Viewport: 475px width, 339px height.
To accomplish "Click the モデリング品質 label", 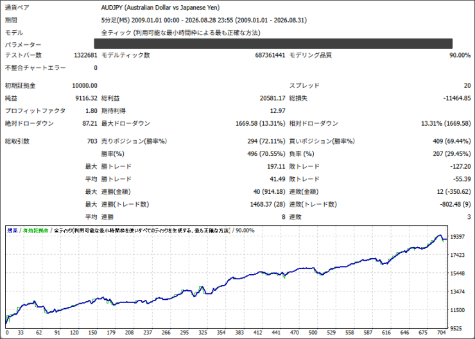I will tap(311, 55).
